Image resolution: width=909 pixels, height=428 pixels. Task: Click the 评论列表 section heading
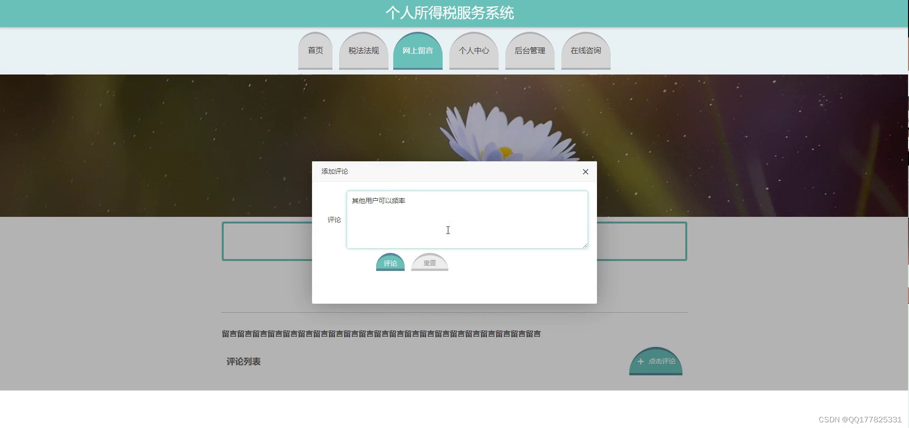click(x=243, y=361)
